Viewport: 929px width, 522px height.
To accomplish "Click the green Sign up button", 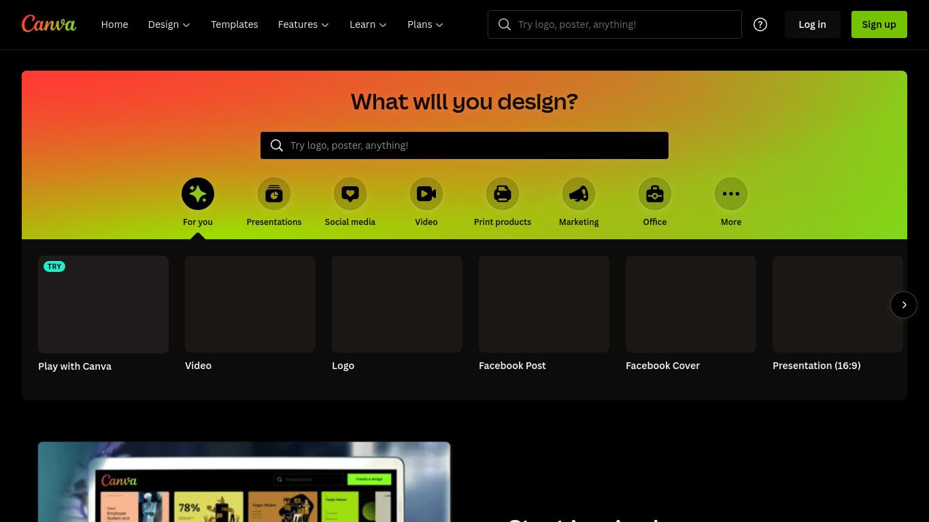I will (879, 24).
